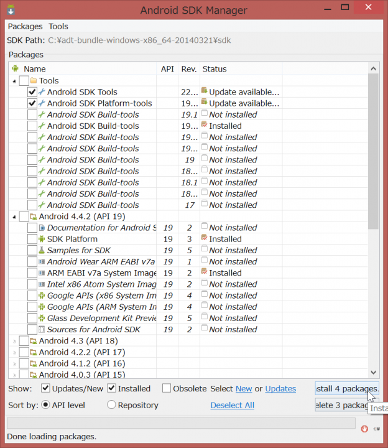Click the installed status icon for SDK Platform
The width and height of the screenshot is (388, 448).
click(x=204, y=238)
